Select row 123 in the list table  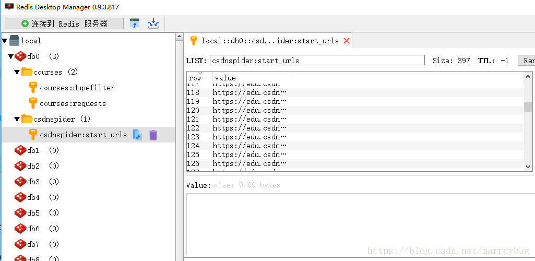[x=355, y=137]
